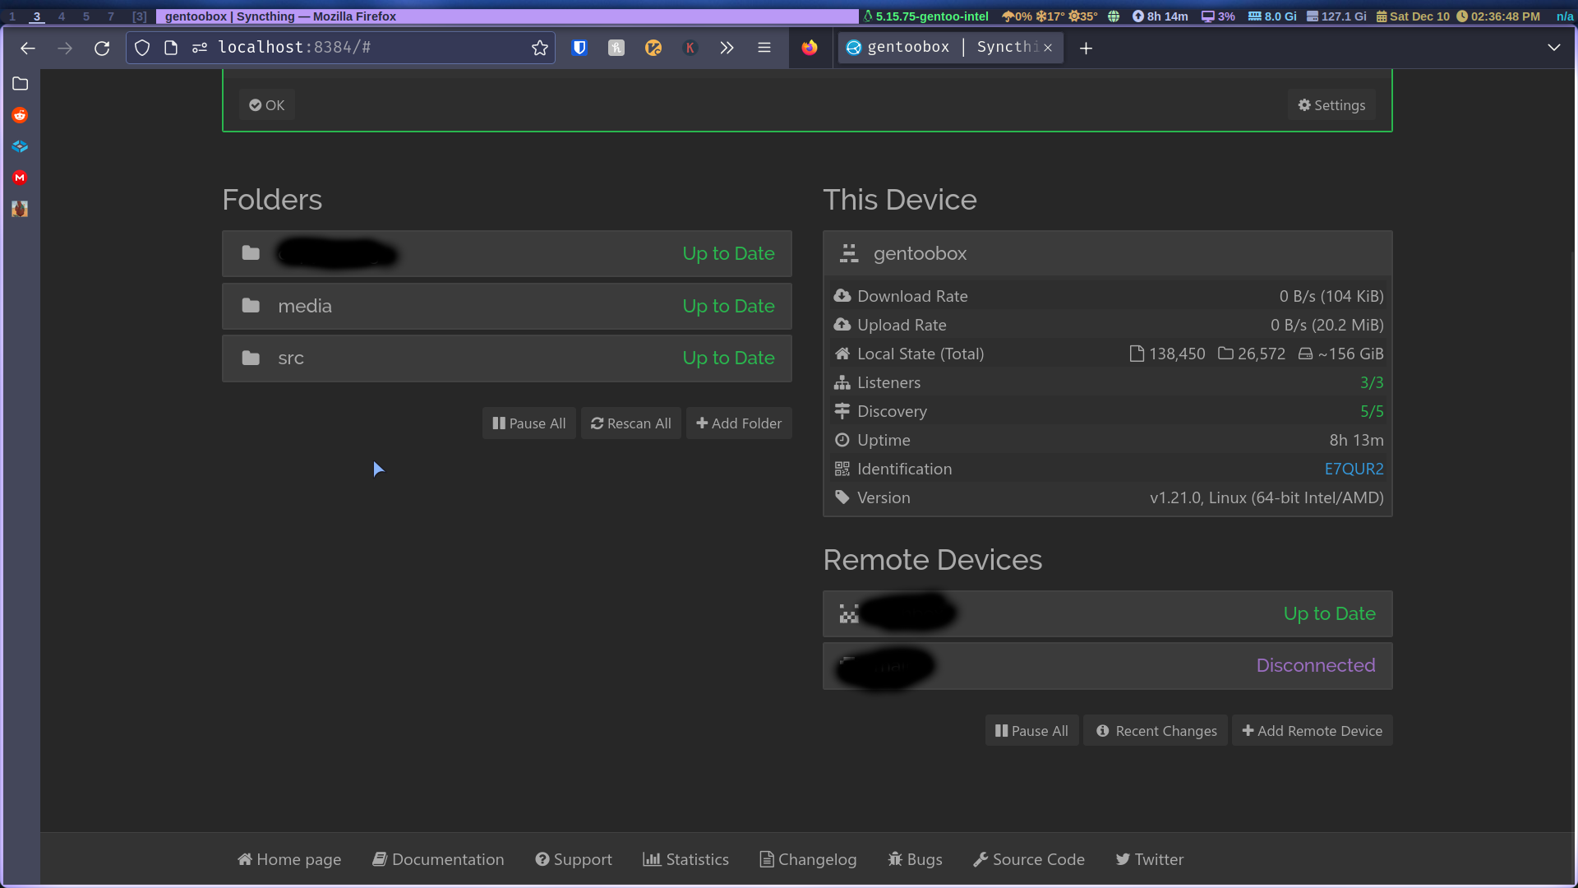
Task: Open site permissions icon in address bar
Action: pos(200,48)
